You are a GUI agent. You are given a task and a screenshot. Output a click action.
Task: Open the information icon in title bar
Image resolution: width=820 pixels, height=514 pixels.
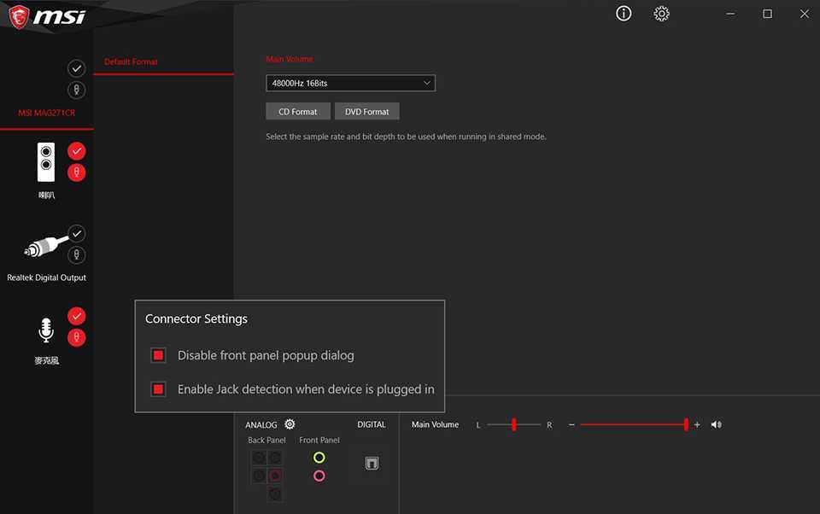pyautogui.click(x=624, y=14)
